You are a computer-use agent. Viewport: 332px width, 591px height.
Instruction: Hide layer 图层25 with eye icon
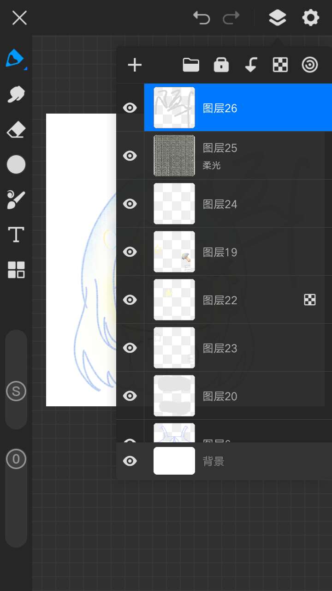130,156
